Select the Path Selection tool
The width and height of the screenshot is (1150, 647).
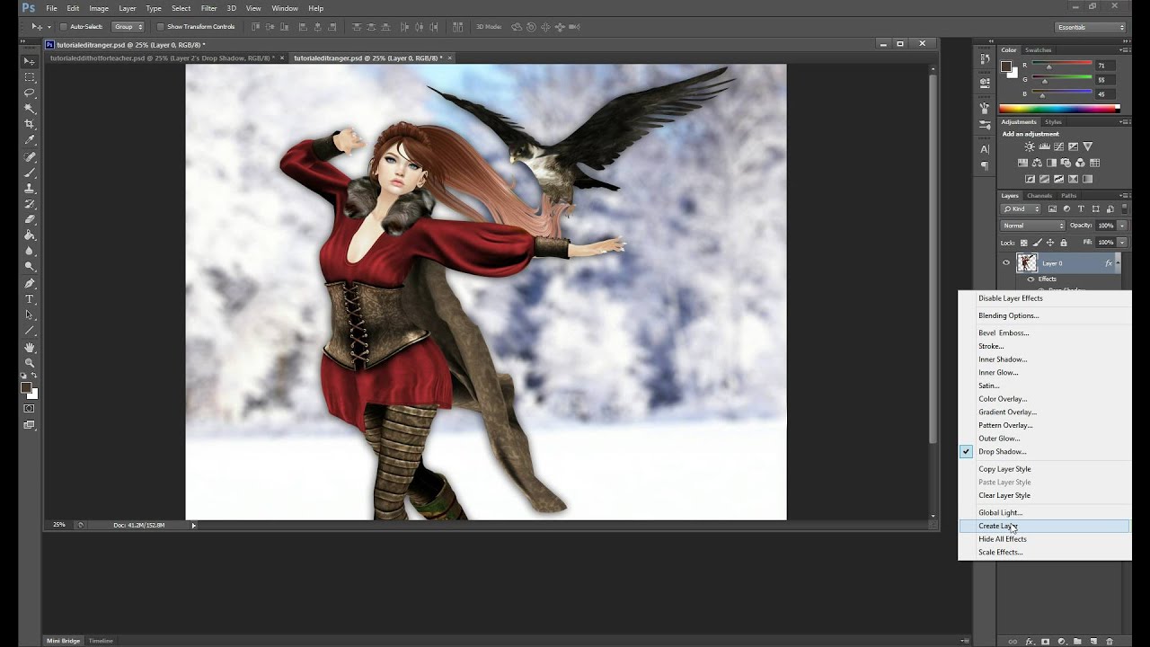point(30,315)
